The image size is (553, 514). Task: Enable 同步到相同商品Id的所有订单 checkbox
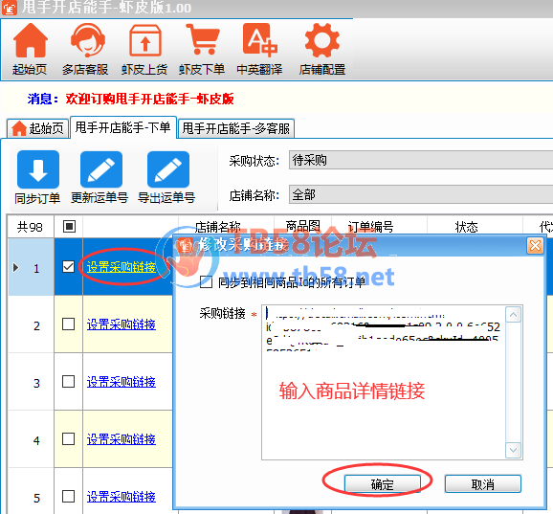(x=206, y=281)
